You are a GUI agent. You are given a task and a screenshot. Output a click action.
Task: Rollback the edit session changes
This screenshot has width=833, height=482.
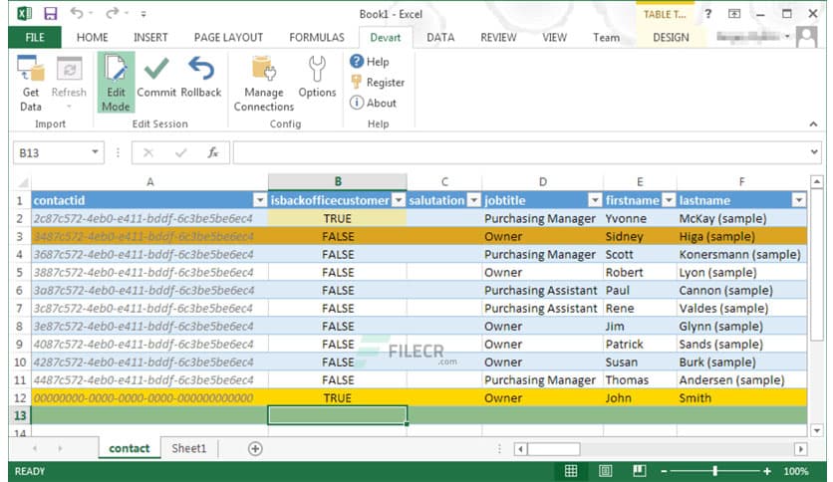[x=201, y=78]
